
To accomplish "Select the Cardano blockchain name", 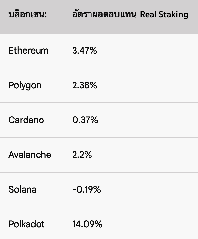I will point(26,120).
